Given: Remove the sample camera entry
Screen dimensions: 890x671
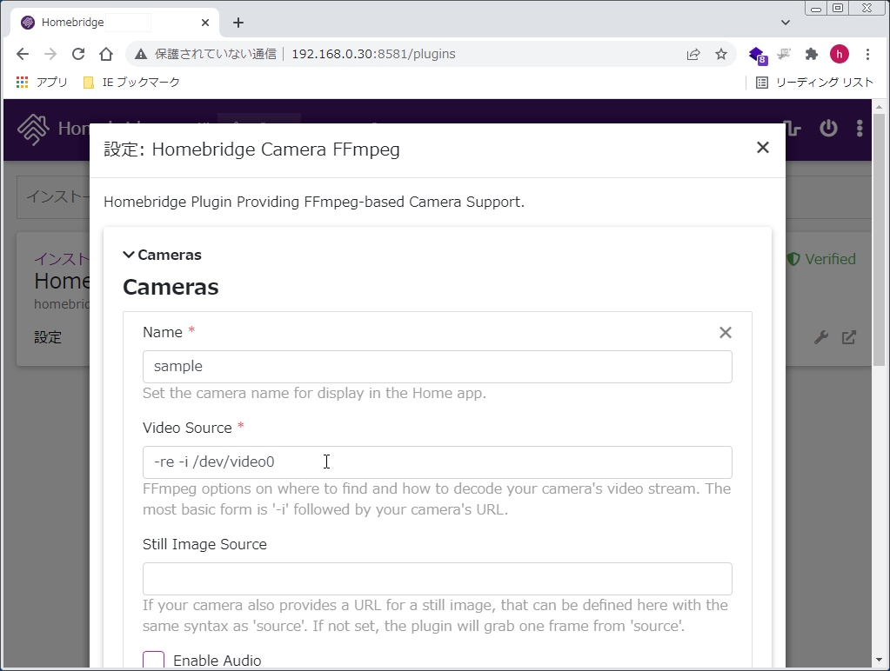Looking at the screenshot, I should click(726, 332).
